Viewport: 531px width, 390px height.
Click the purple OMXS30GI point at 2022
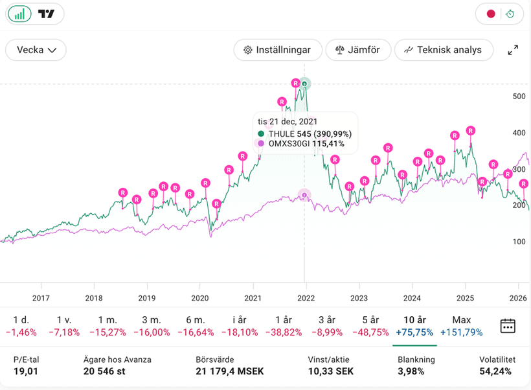point(304,195)
